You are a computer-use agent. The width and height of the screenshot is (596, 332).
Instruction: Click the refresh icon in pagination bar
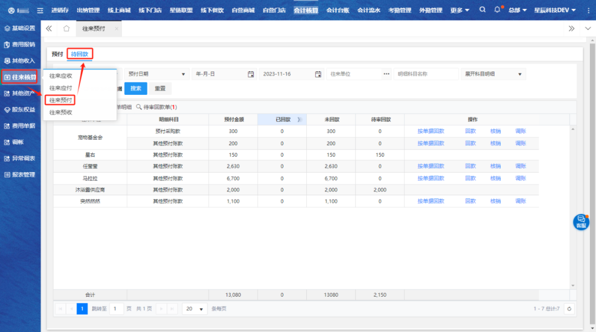point(569,309)
